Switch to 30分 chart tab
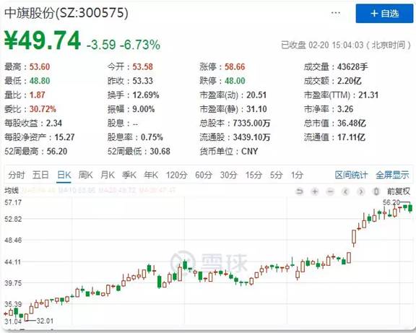Screen dimensions: 416x333 point(228,175)
